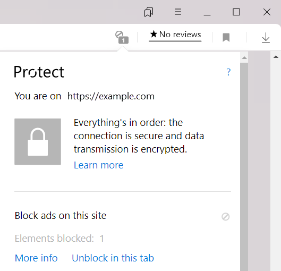
Task: Click the page scrollbar up arrow
Action: click(276, 57)
